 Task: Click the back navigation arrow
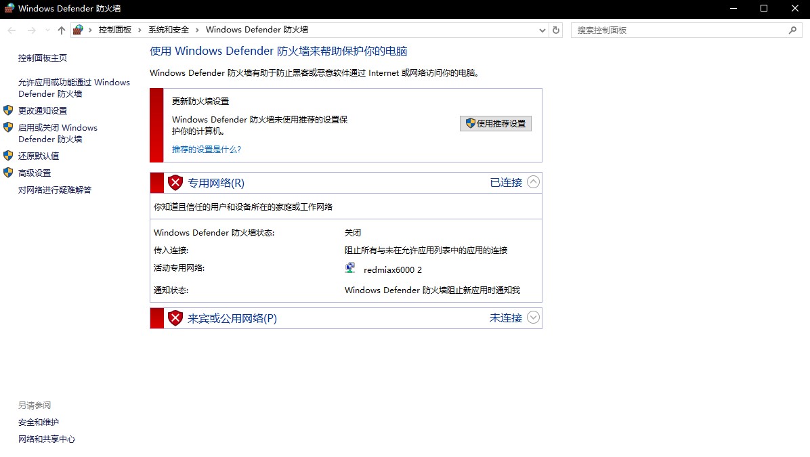(x=12, y=30)
